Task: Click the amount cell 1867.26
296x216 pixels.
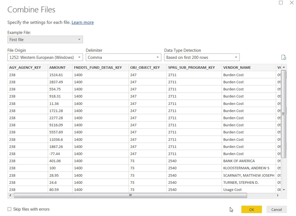Action: (60, 147)
